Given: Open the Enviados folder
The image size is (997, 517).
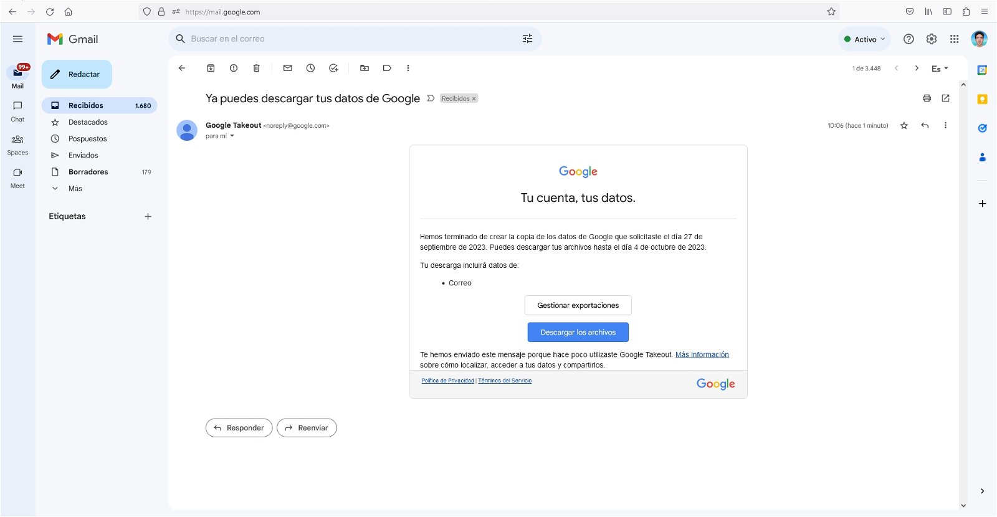Looking at the screenshot, I should (x=100, y=155).
